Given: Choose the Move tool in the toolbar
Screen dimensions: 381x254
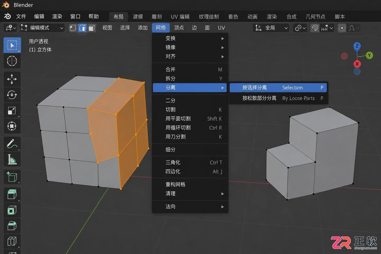Looking at the screenshot, I should (x=12, y=79).
